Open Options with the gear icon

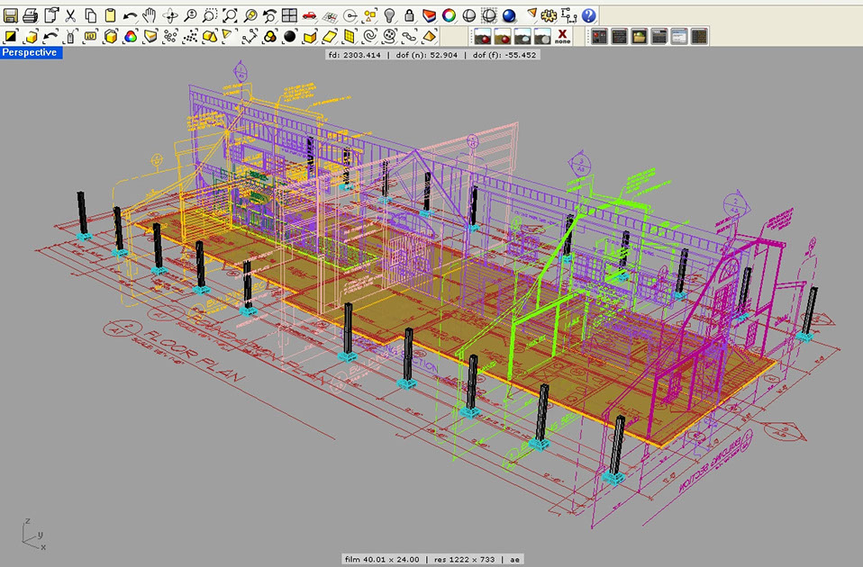pyautogui.click(x=549, y=15)
